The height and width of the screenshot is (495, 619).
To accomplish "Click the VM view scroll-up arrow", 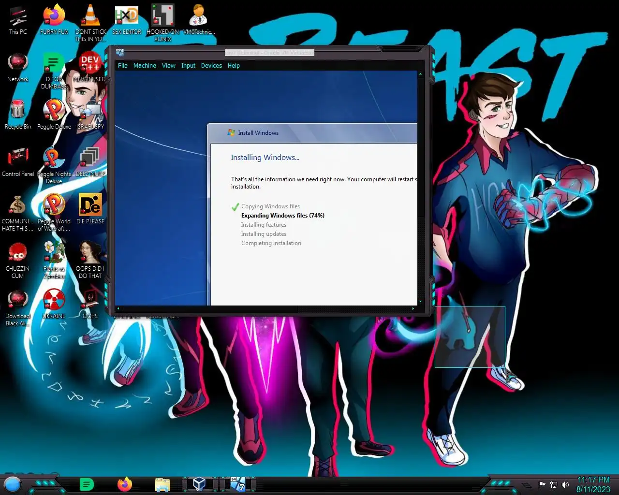I will coord(420,74).
